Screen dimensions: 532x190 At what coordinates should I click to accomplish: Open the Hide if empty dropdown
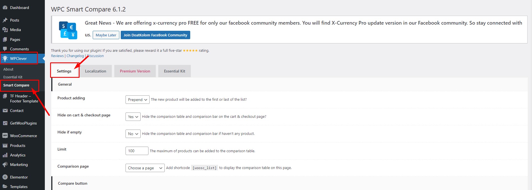click(x=133, y=134)
